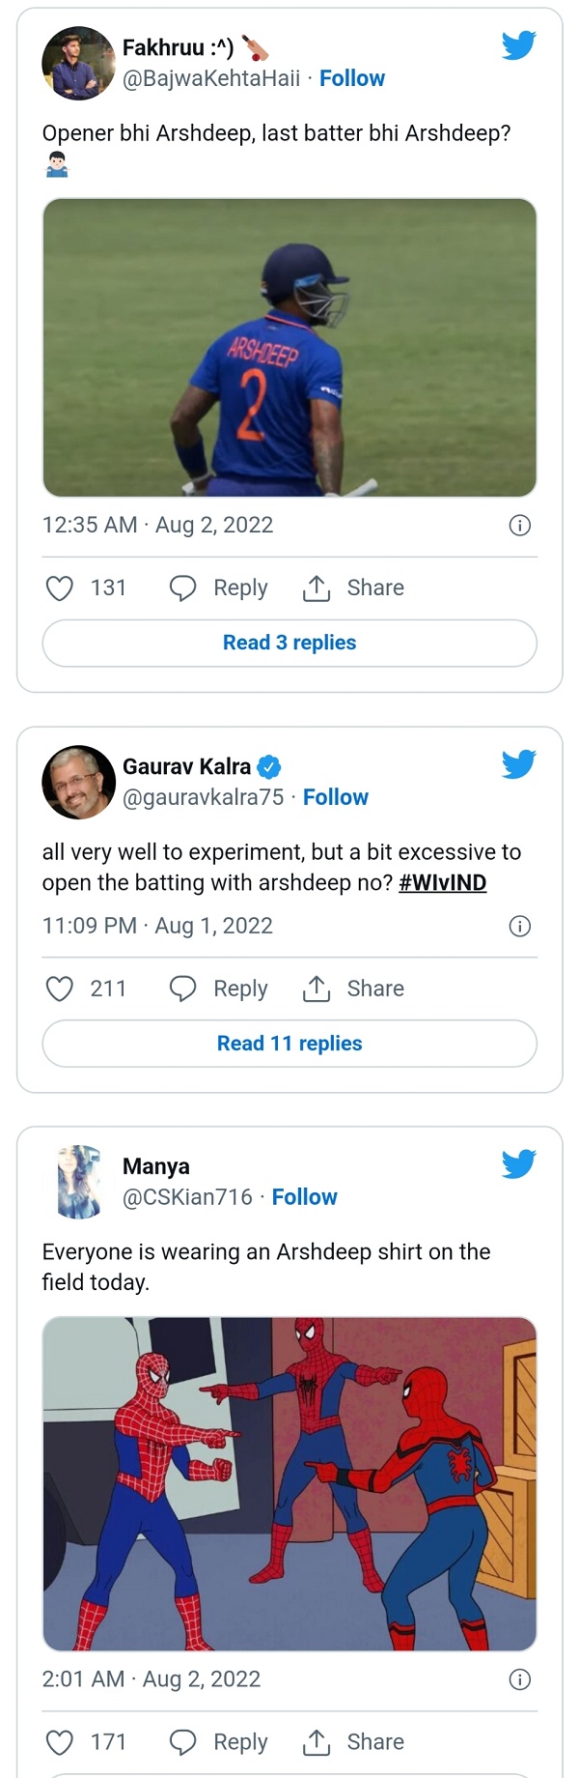This screenshot has width=579, height=1778.
Task: Share Manya's Spider-Man meme tweet
Action: click(x=353, y=1742)
